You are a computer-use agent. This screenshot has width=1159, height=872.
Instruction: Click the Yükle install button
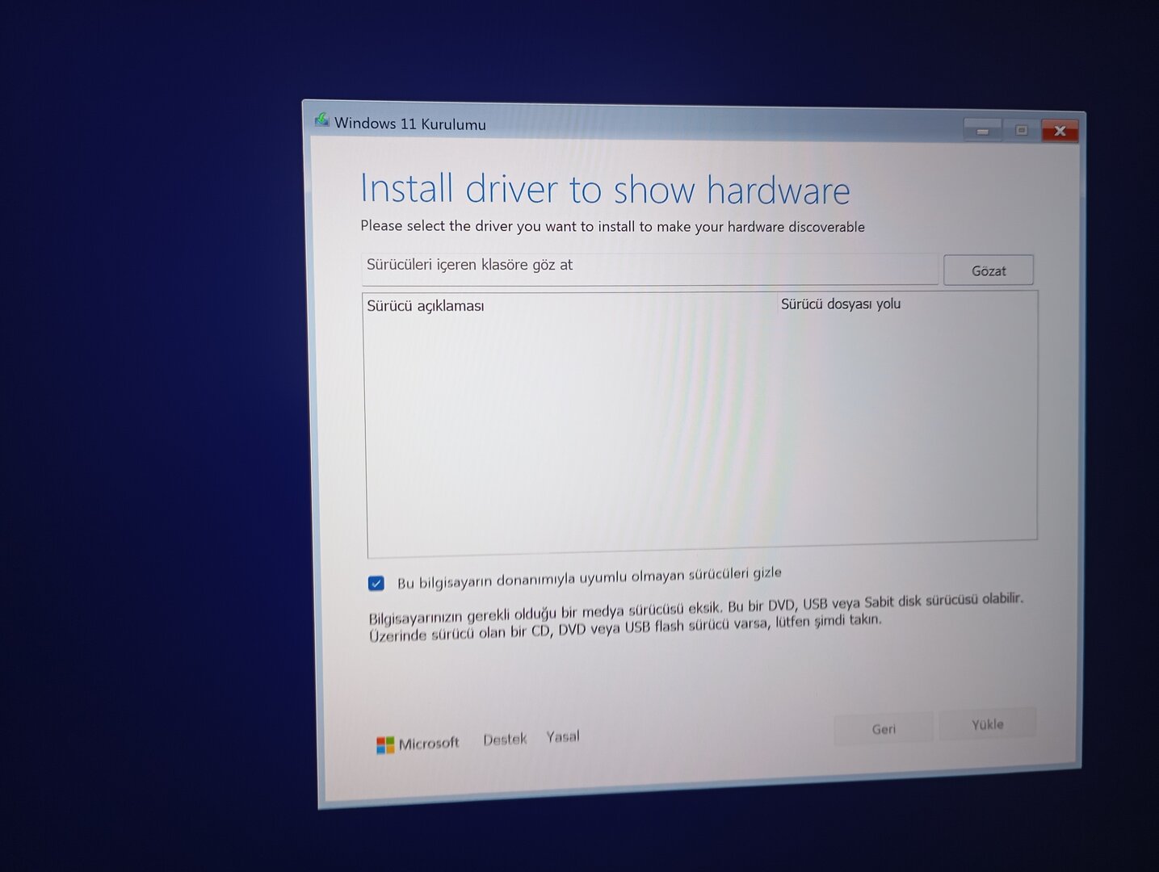[987, 724]
